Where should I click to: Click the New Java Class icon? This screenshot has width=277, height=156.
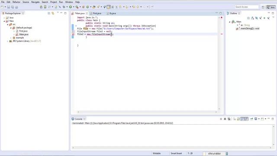click(x=87, y=7)
